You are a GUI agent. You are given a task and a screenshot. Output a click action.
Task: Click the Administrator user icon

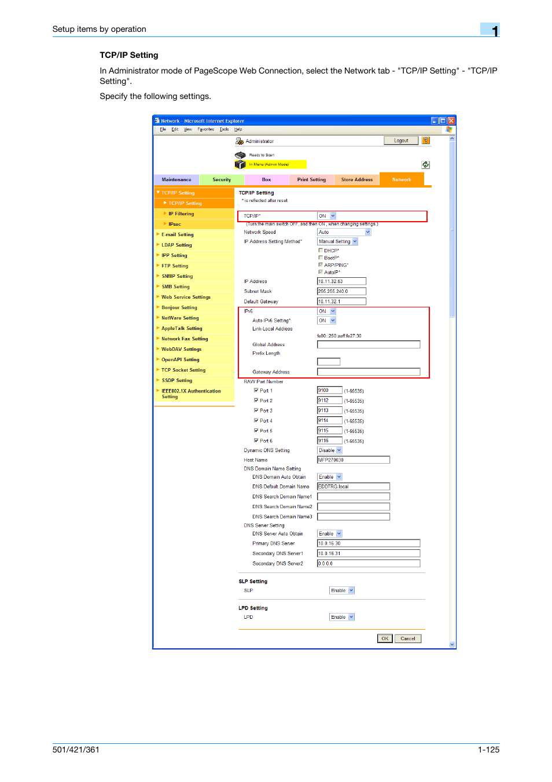[x=240, y=141]
